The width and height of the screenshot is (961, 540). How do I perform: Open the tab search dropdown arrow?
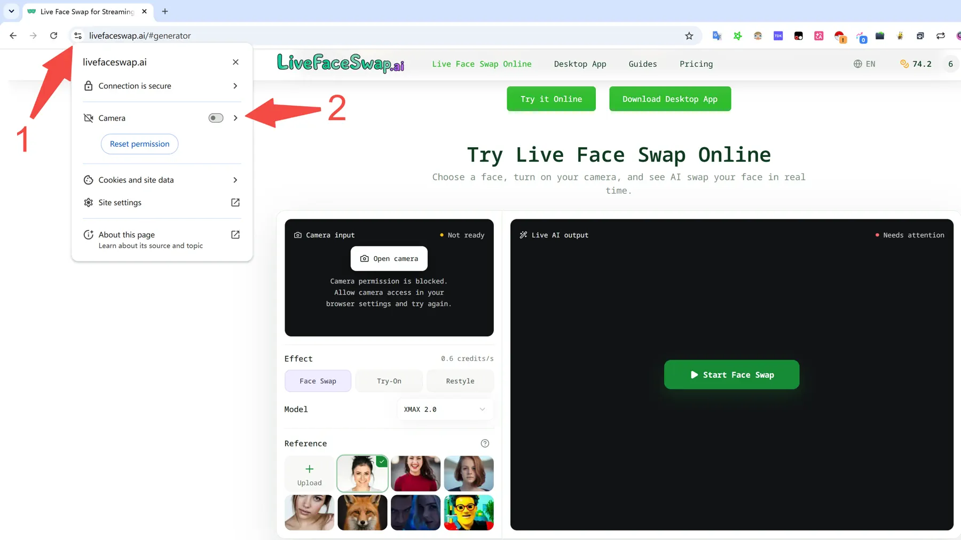(11, 11)
